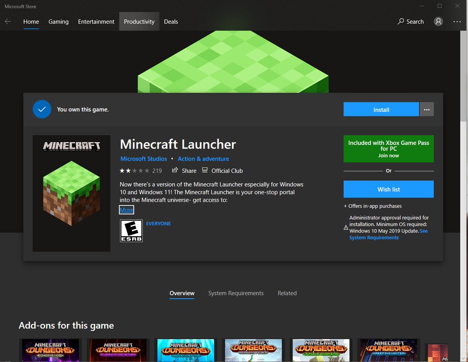
Task: Click the '+ Offers in-app purchases' text
Action: (372, 206)
